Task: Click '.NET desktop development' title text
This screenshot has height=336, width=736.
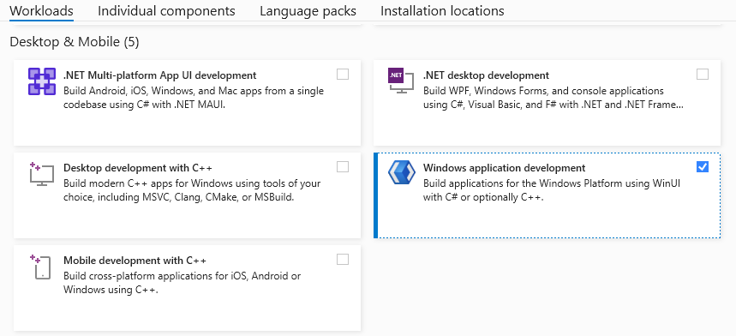Action: click(486, 75)
